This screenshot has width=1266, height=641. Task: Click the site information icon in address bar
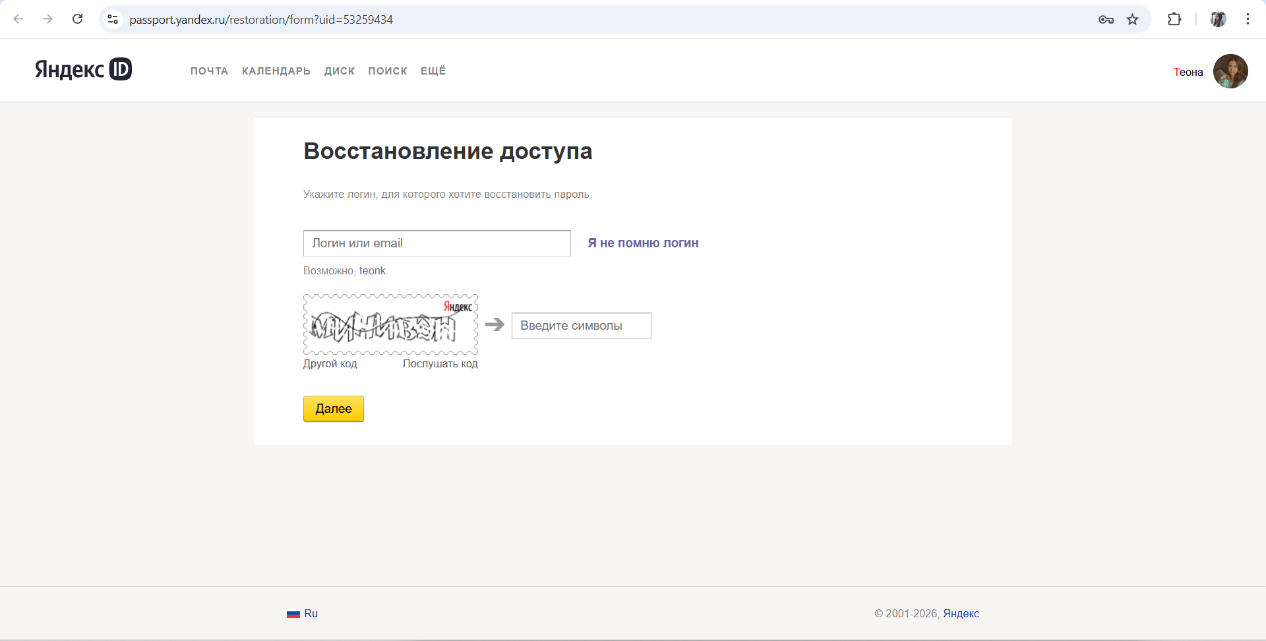pyautogui.click(x=113, y=19)
